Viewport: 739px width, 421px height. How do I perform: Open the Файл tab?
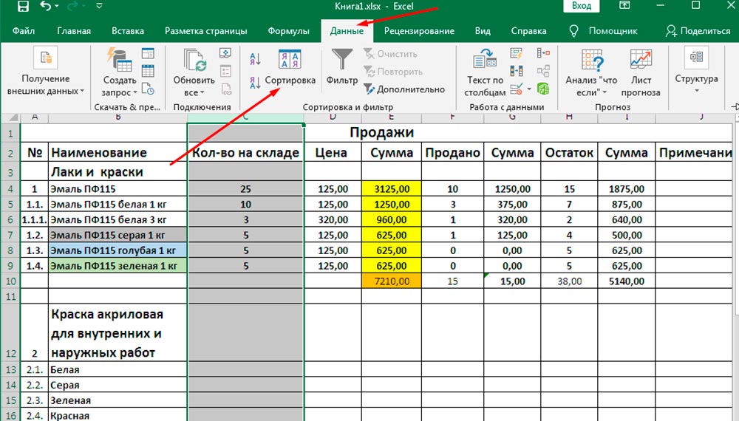[x=24, y=31]
